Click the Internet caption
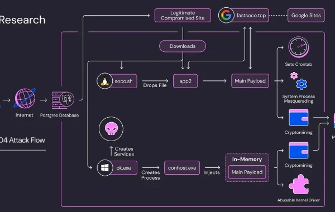Viewport: 335px width, 212px height. pyautogui.click(x=25, y=115)
